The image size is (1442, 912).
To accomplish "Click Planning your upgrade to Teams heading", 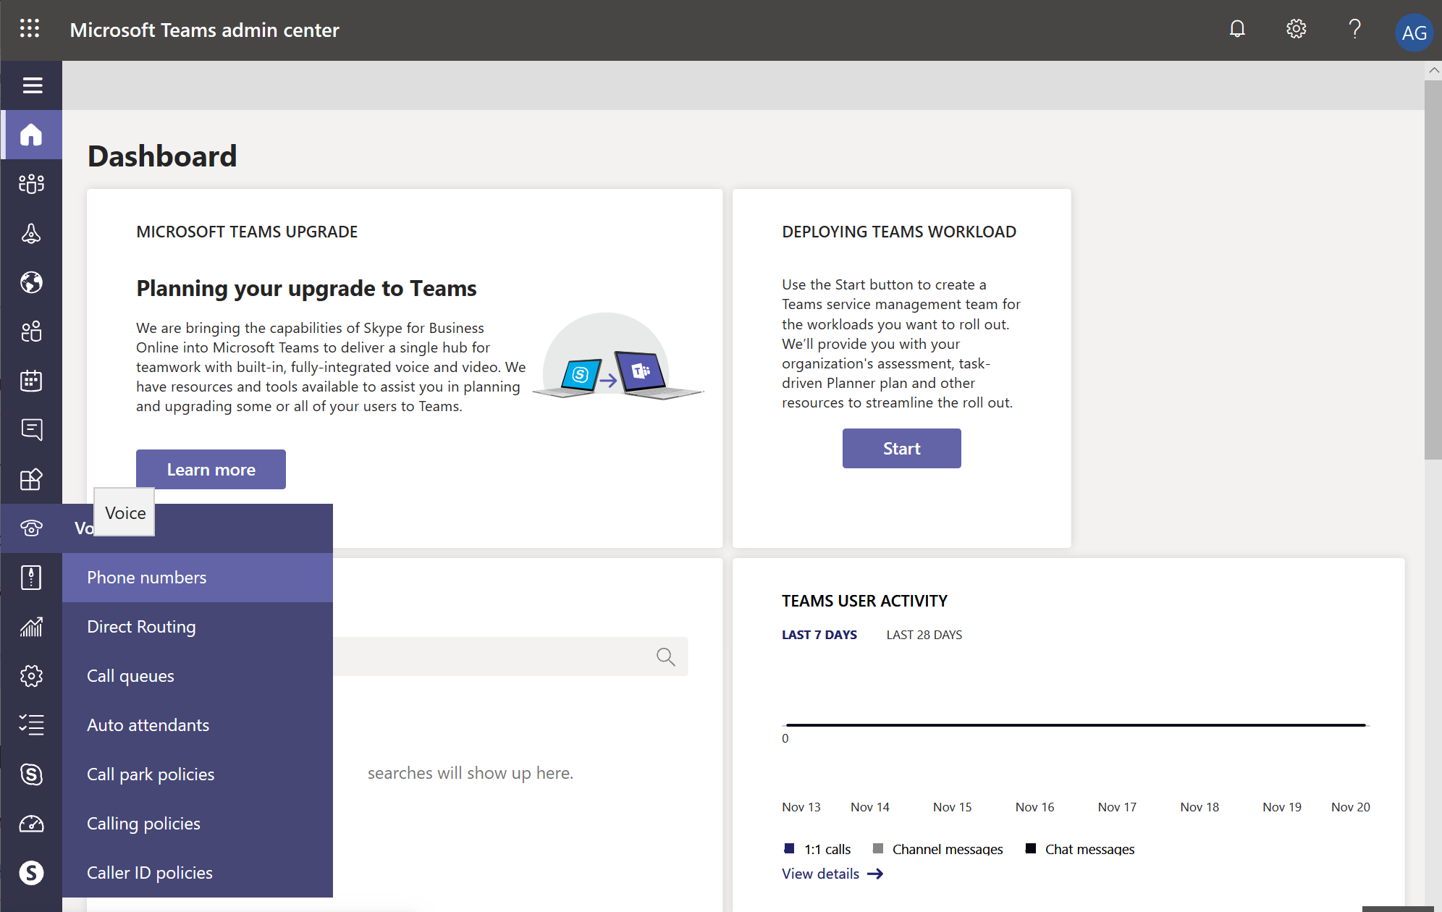I will pos(306,288).
